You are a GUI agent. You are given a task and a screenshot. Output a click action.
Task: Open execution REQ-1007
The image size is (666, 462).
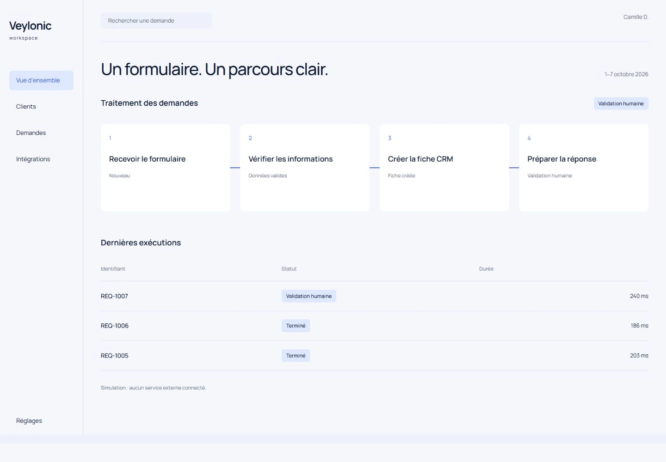(114, 296)
